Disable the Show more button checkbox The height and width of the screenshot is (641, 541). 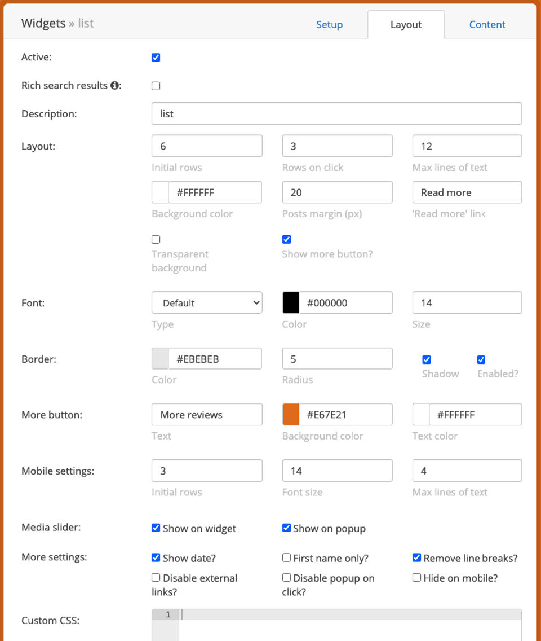(287, 239)
